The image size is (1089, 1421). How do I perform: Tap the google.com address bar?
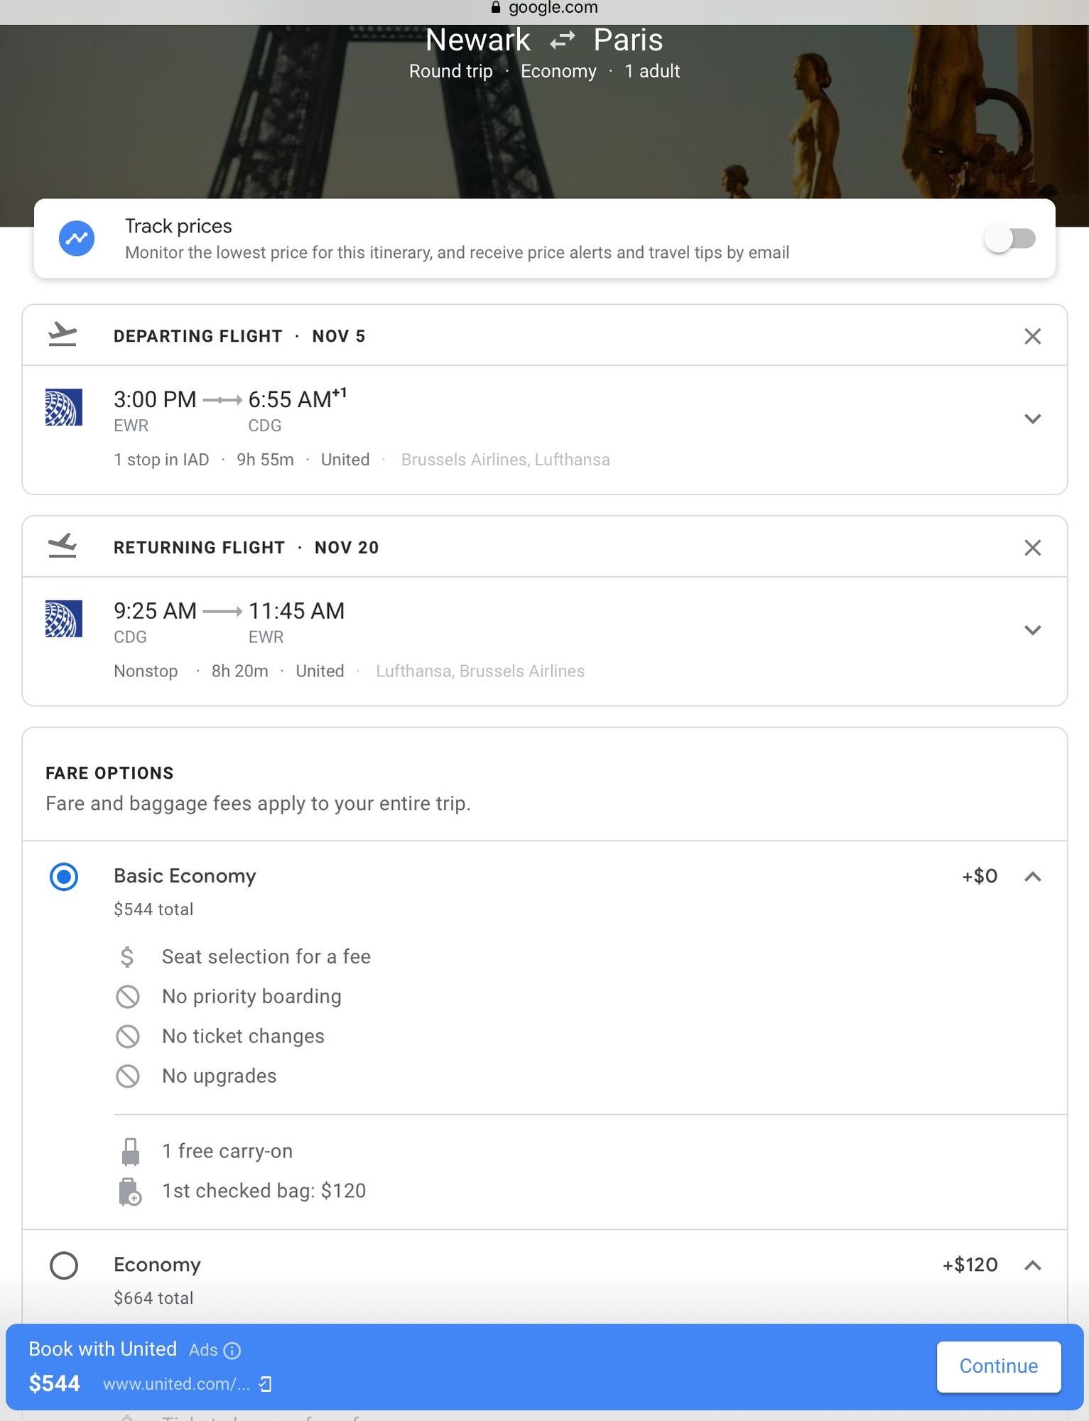click(x=544, y=8)
